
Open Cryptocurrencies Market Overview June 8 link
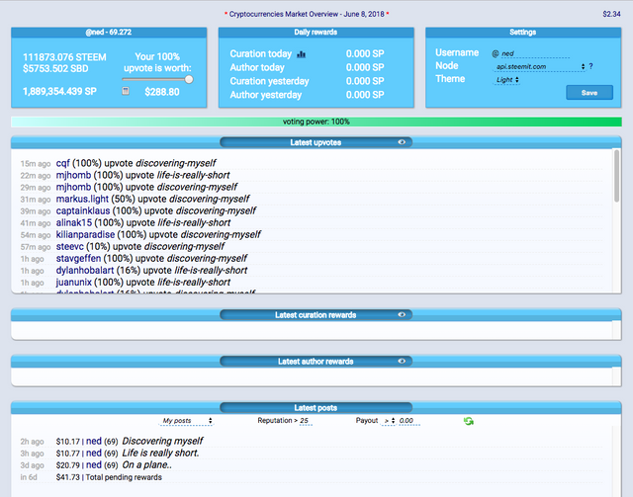(x=307, y=14)
